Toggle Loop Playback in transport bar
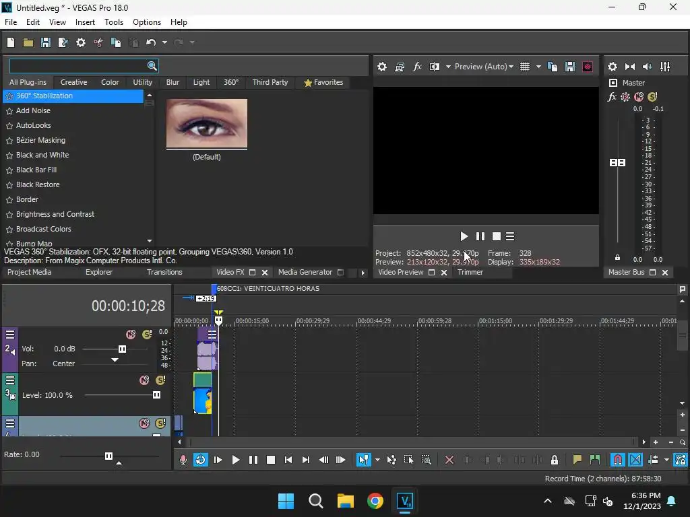Image resolution: width=690 pixels, height=517 pixels. click(201, 460)
